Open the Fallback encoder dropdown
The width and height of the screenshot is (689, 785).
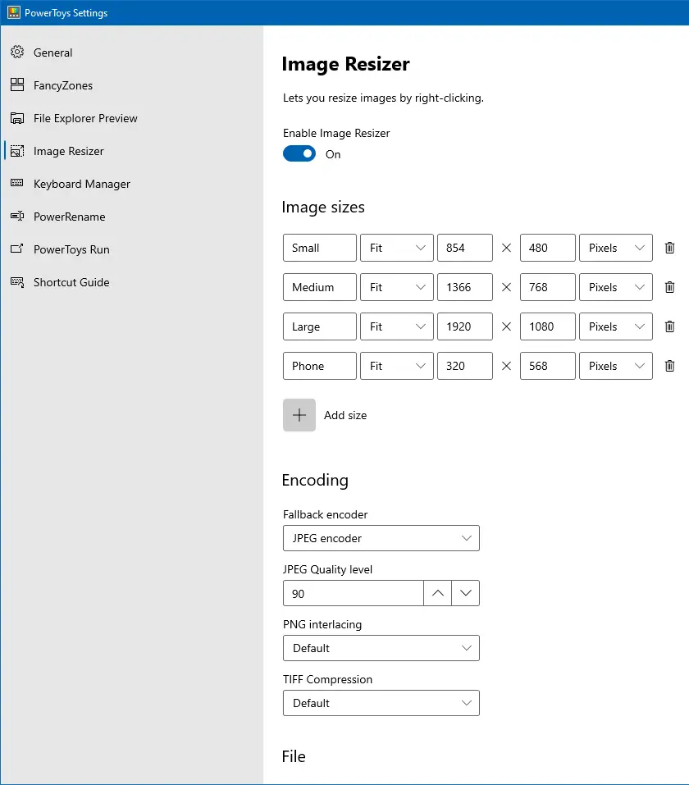click(381, 538)
